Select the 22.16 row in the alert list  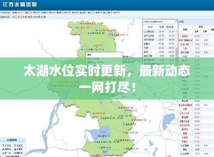coord(159,36)
